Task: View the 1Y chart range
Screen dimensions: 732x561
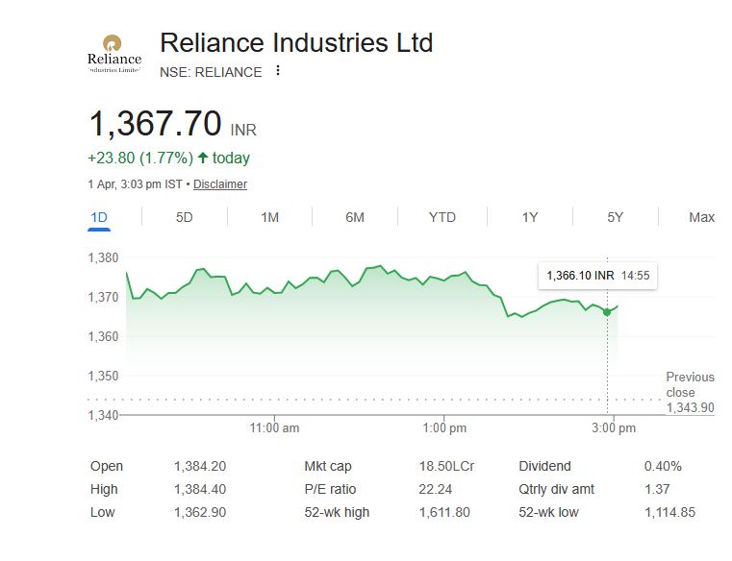Action: coord(529,217)
